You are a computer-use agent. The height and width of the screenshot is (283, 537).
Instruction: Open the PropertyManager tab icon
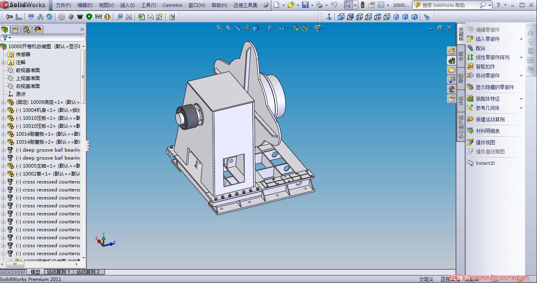coord(16,29)
